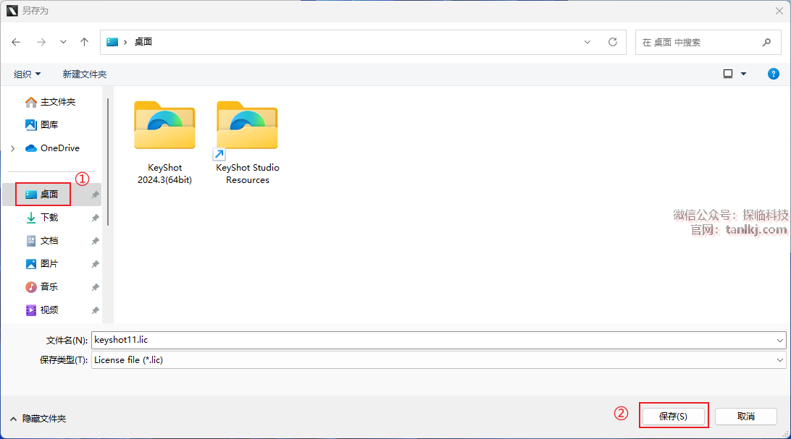The image size is (791, 439).
Task: Click the pin icon beside 文档
Action: click(x=95, y=241)
